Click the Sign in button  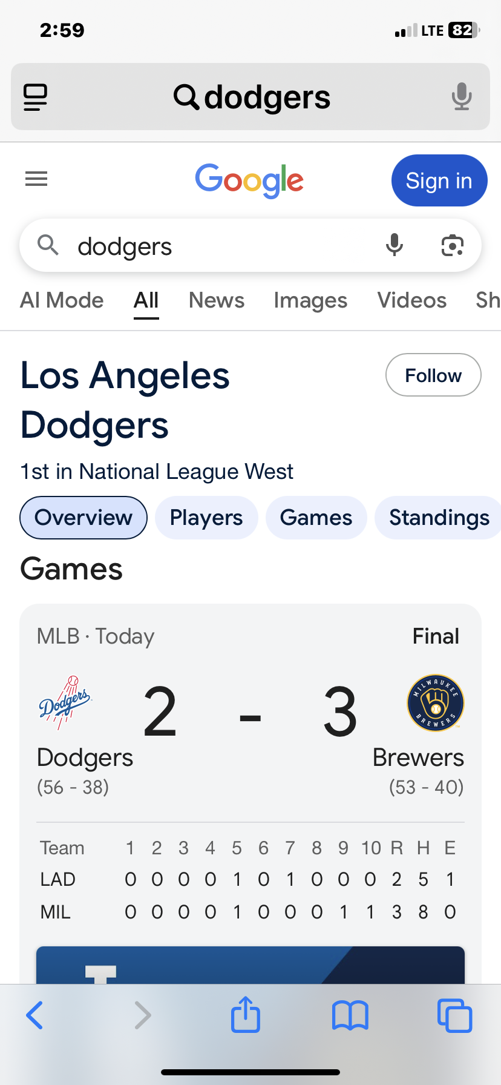[x=439, y=180]
